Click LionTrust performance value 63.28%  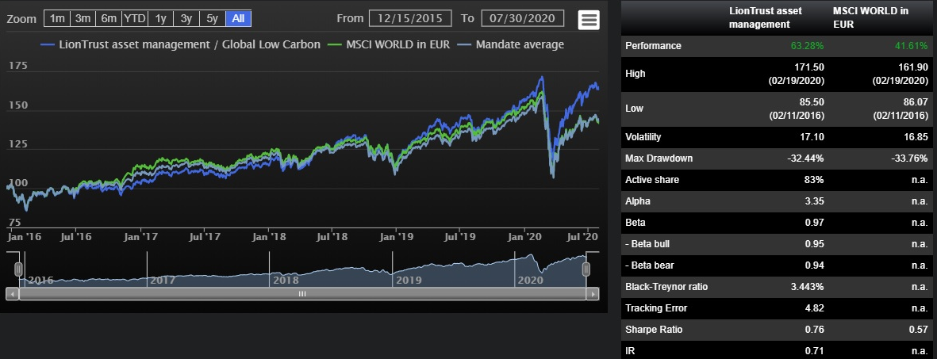click(808, 45)
